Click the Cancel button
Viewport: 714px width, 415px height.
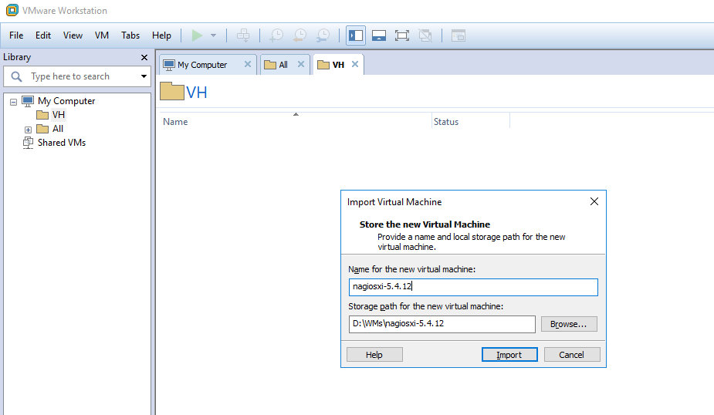[x=572, y=355]
